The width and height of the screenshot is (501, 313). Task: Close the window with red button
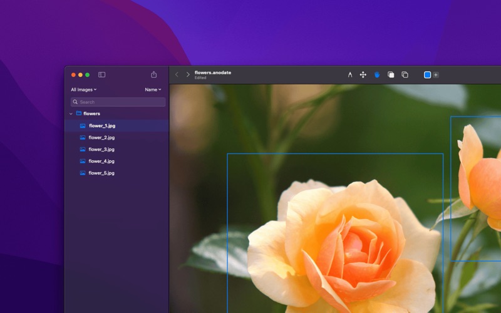coord(73,74)
